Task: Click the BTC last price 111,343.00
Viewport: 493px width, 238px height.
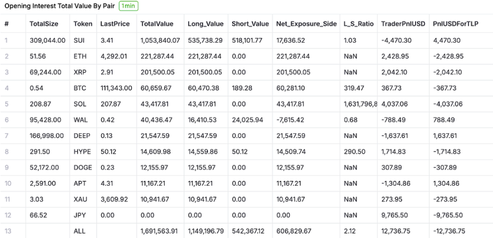Action: [x=116, y=88]
